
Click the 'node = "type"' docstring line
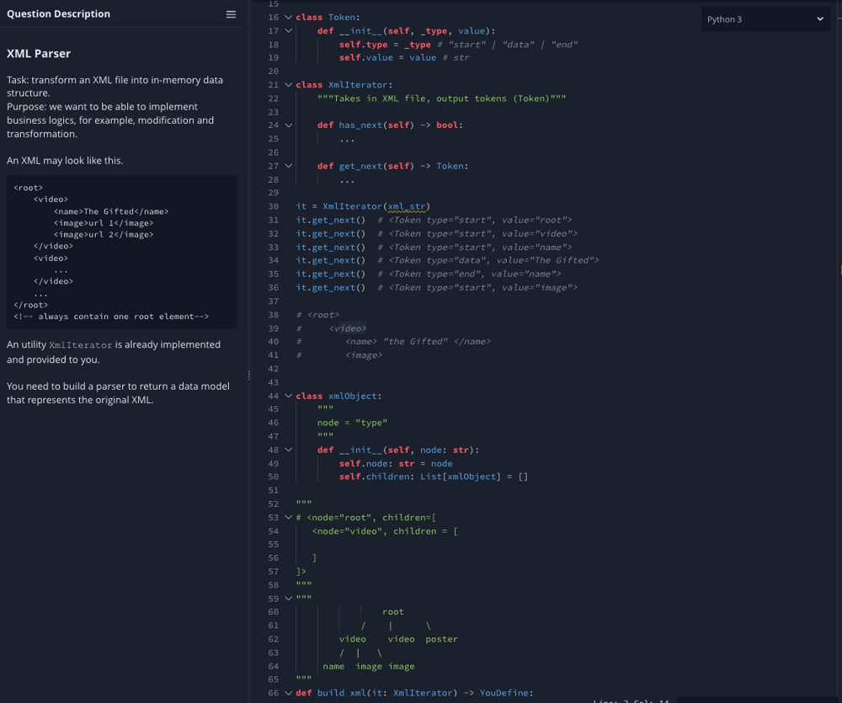(x=352, y=423)
